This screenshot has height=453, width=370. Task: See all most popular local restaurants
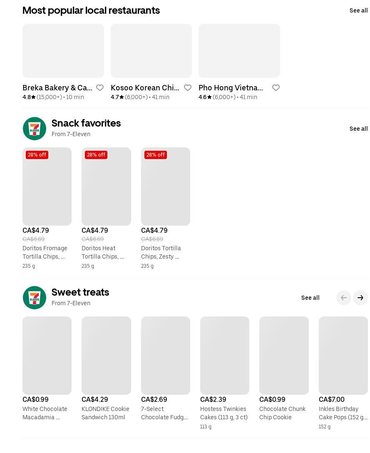click(x=358, y=10)
